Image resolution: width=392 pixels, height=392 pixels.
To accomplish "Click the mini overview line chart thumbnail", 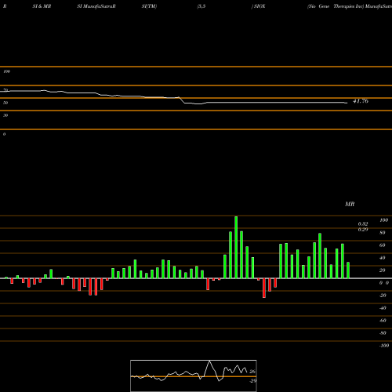I will coord(194,376).
